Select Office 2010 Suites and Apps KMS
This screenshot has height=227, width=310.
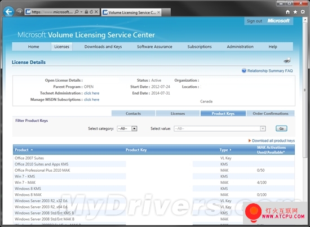pyautogui.click(x=154, y=164)
